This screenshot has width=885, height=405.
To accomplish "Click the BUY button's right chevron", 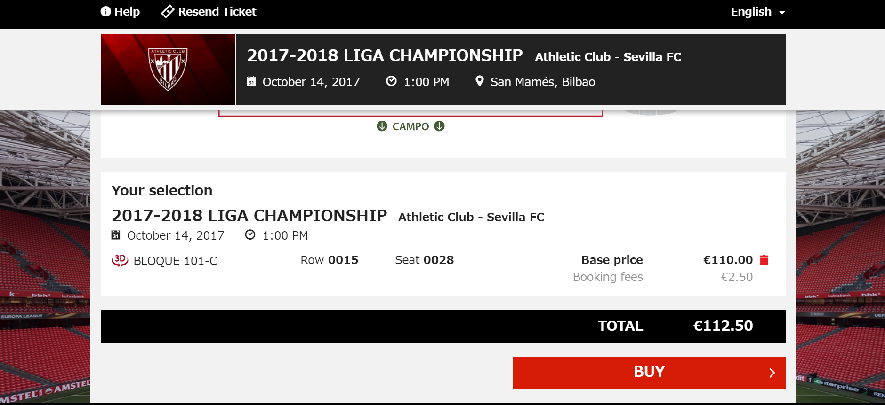I will point(772,373).
